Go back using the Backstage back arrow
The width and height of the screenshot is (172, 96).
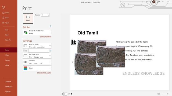click(x=3, y=7)
